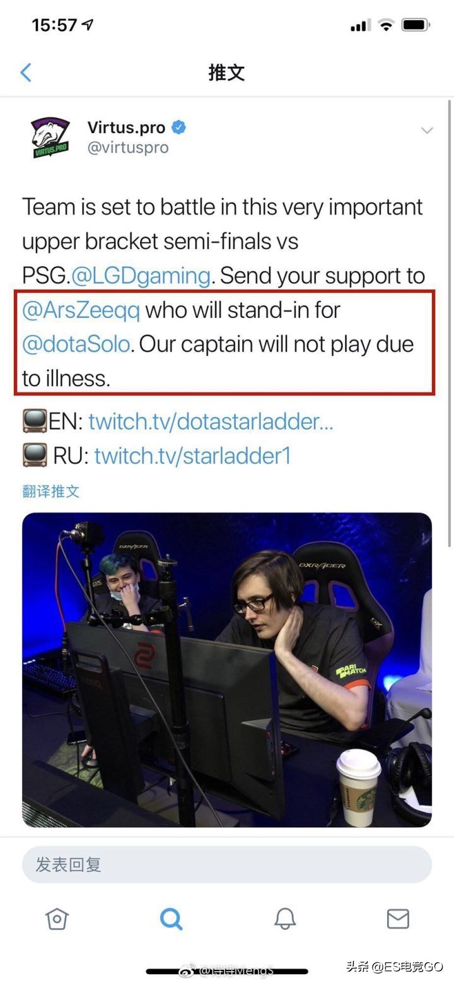
Task: Open the @ArsZeeqq mention
Action: (81, 310)
